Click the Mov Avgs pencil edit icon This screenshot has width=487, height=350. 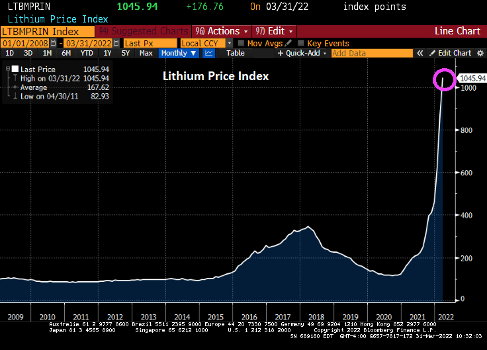[x=288, y=43]
